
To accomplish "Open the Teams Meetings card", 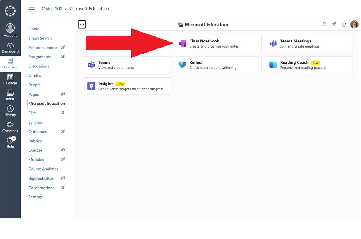I will click(309, 43).
